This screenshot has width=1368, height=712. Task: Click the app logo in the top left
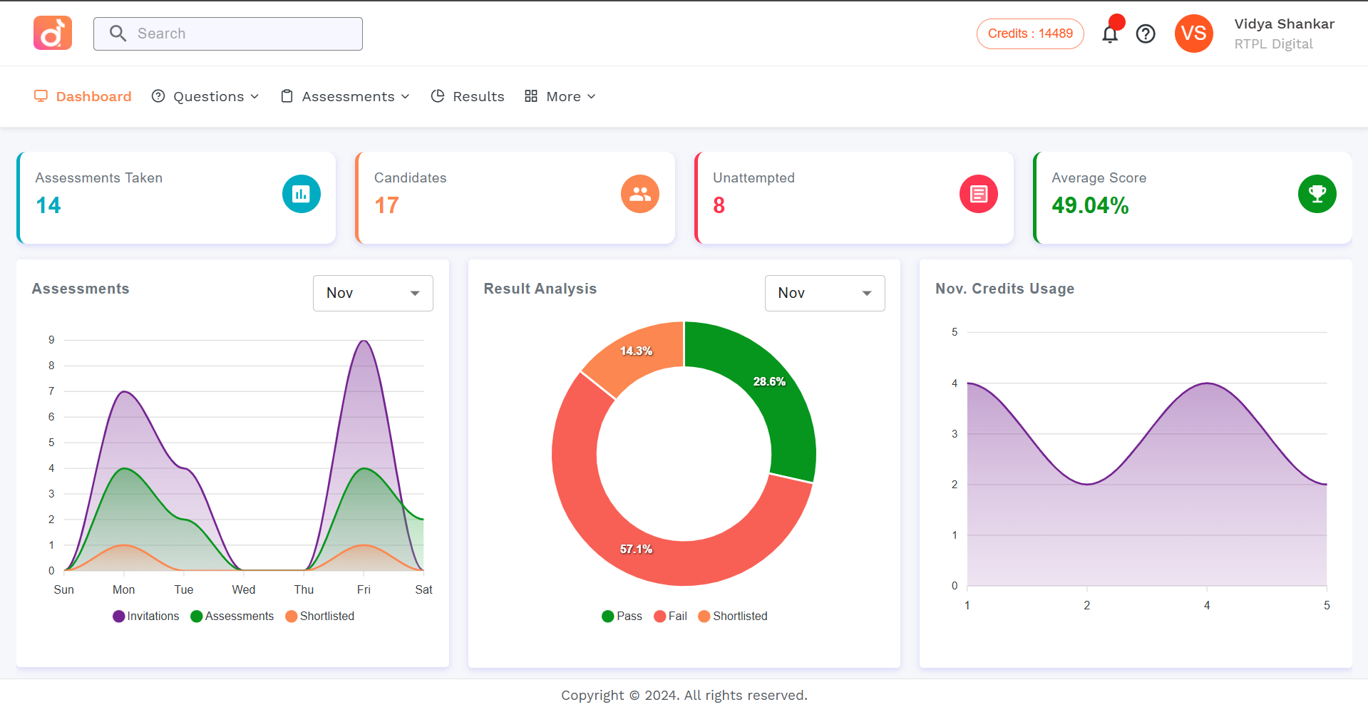coord(52,33)
